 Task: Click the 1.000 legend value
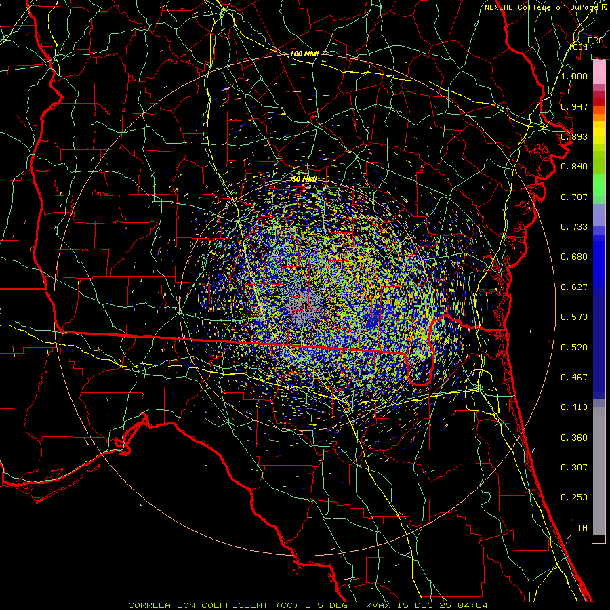tap(574, 76)
